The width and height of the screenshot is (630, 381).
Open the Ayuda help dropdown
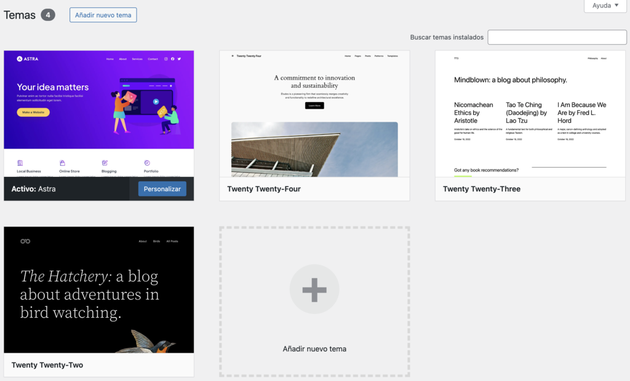(605, 6)
